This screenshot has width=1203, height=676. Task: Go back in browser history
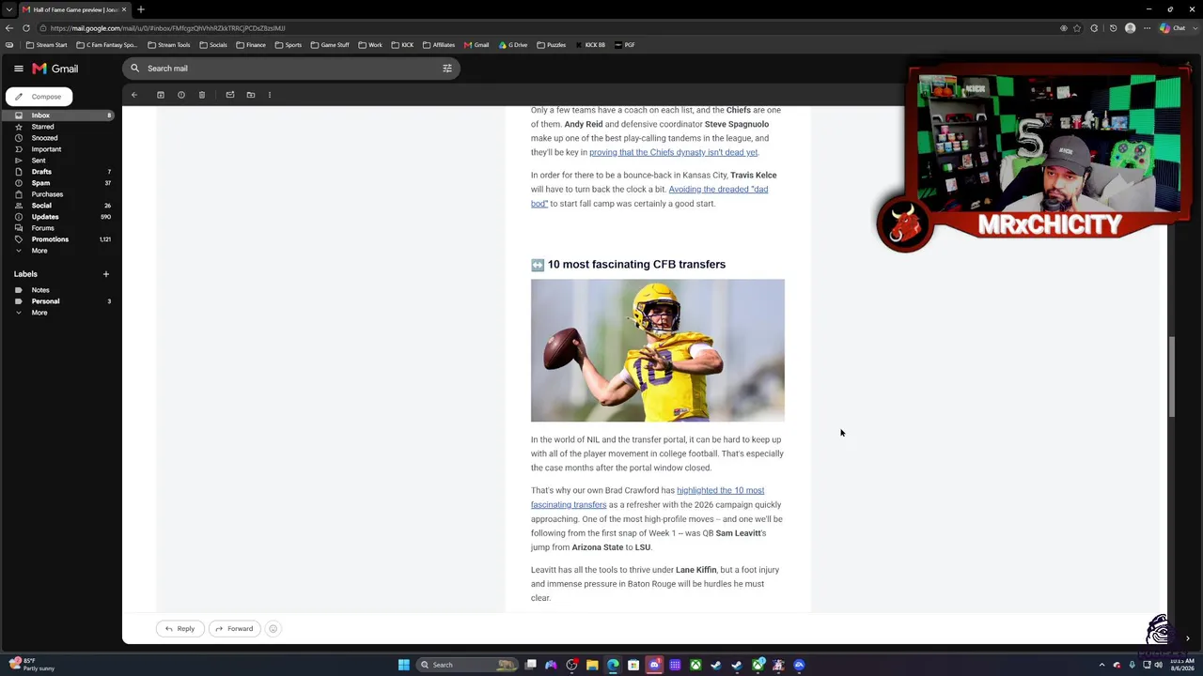(x=8, y=28)
